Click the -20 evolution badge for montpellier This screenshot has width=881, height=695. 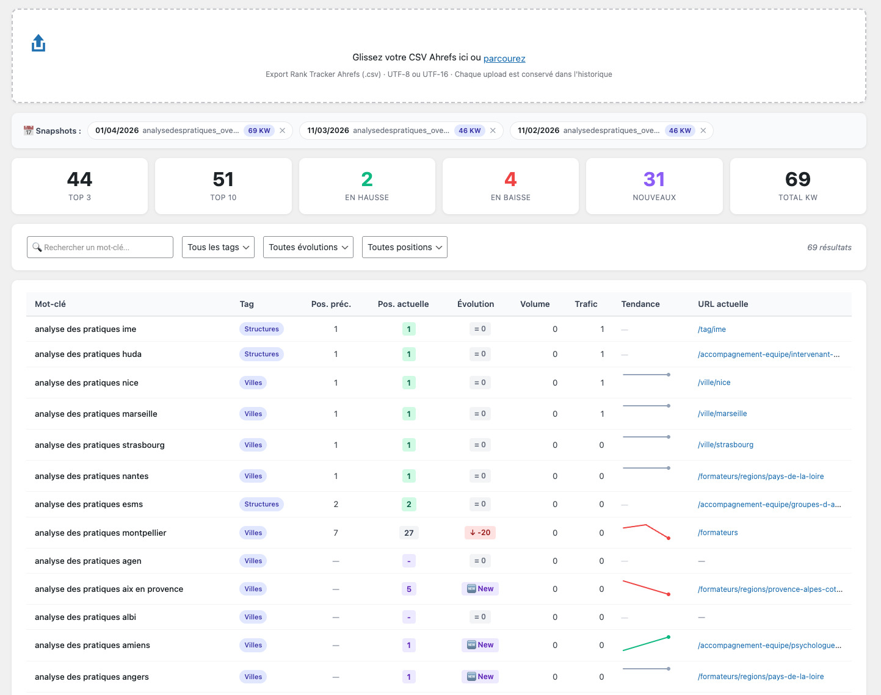[x=480, y=533]
